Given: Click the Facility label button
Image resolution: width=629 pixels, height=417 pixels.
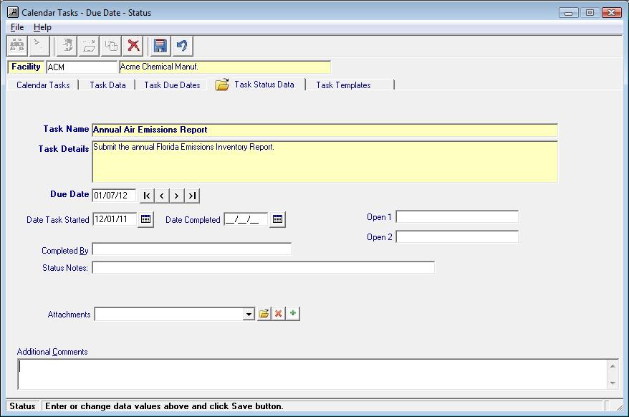Looking at the screenshot, I should (26, 67).
